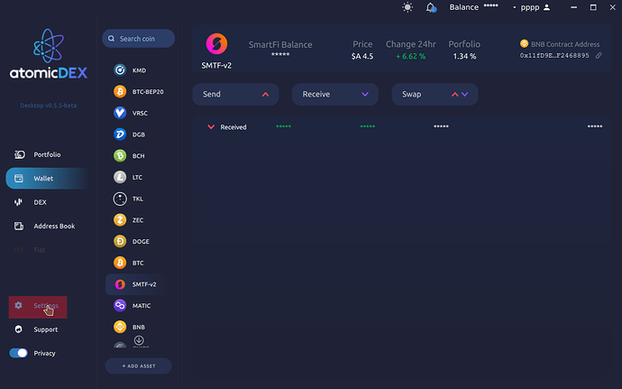Click the BNB coin icon
The height and width of the screenshot is (389, 622).
coord(120,327)
